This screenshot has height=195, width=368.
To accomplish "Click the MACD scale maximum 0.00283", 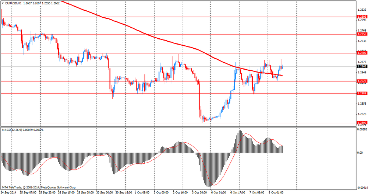I will (362, 129).
